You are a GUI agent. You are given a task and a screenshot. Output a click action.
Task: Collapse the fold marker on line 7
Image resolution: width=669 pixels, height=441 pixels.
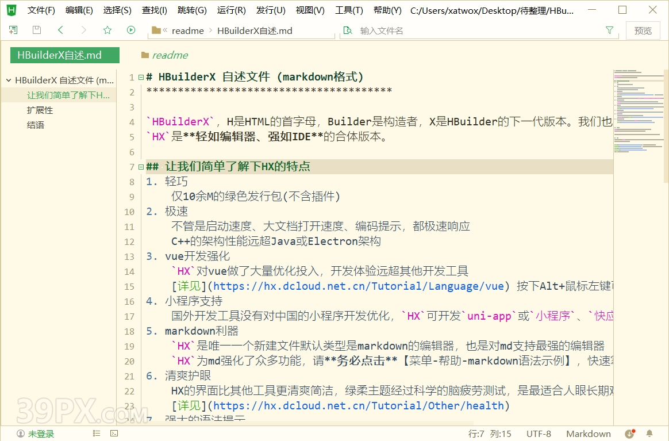click(141, 167)
